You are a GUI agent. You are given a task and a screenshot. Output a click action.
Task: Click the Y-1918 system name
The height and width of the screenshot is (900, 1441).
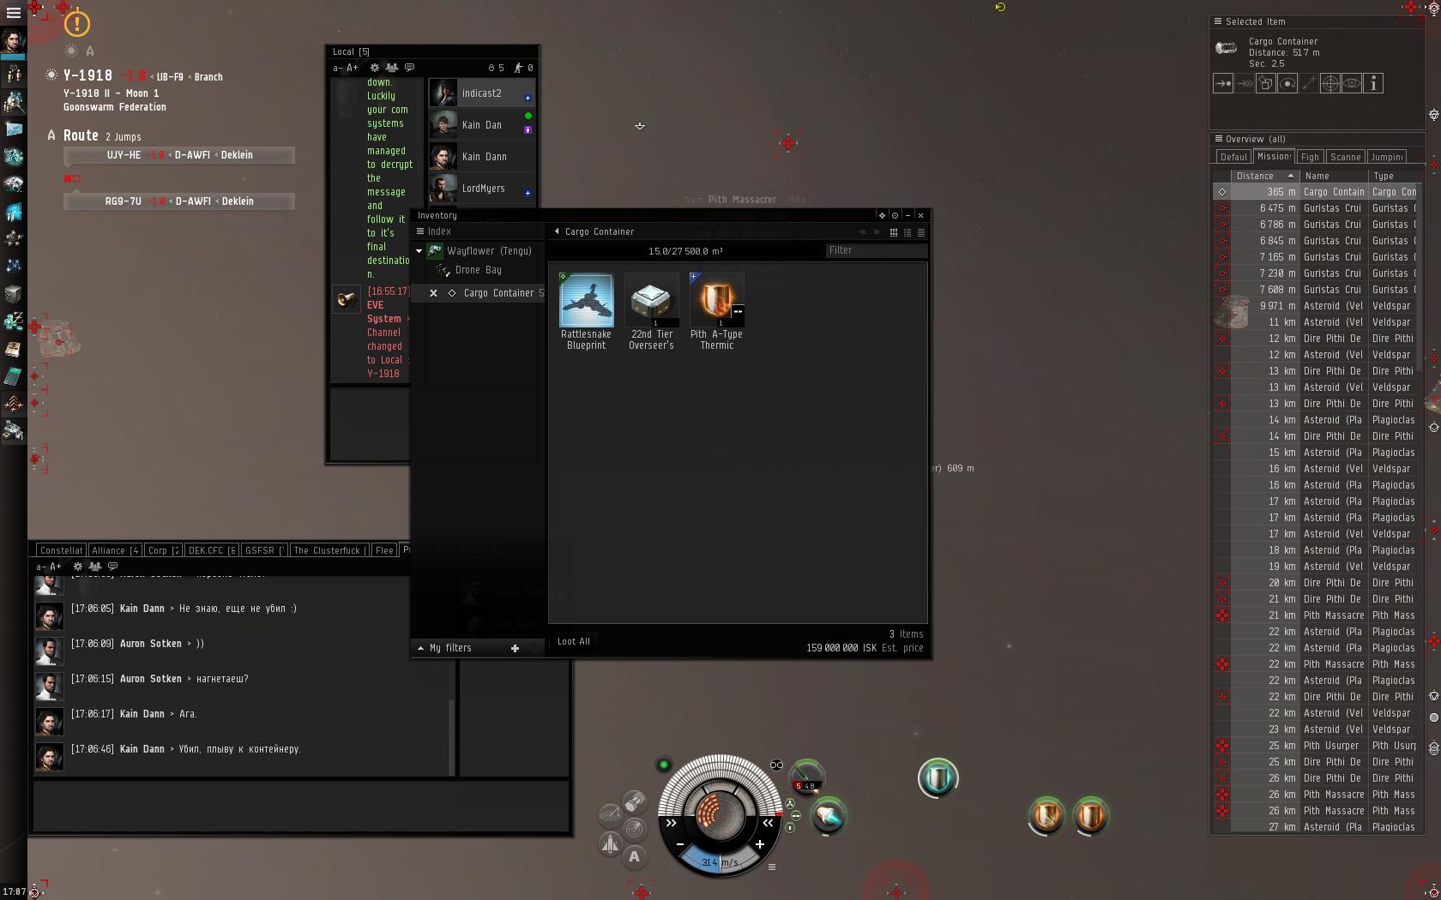pyautogui.click(x=87, y=75)
